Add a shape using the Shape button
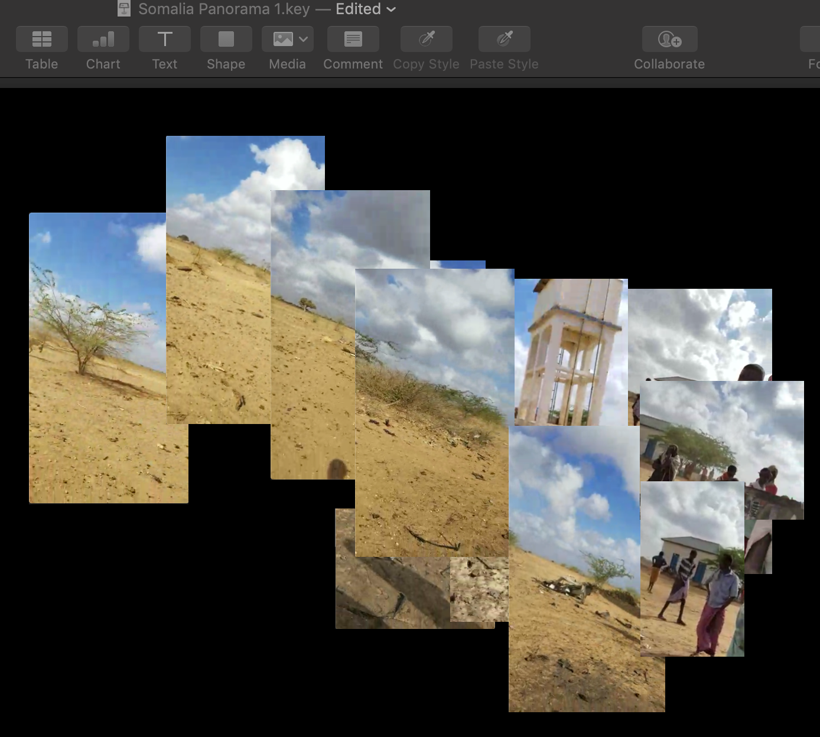Viewport: 820px width, 737px height. 226,39
